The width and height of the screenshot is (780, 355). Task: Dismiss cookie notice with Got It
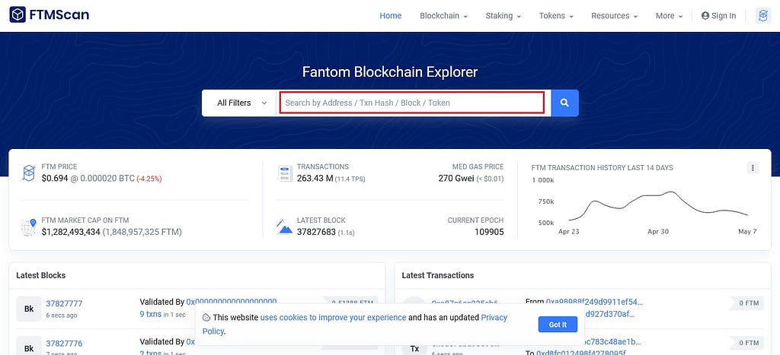[x=558, y=325]
